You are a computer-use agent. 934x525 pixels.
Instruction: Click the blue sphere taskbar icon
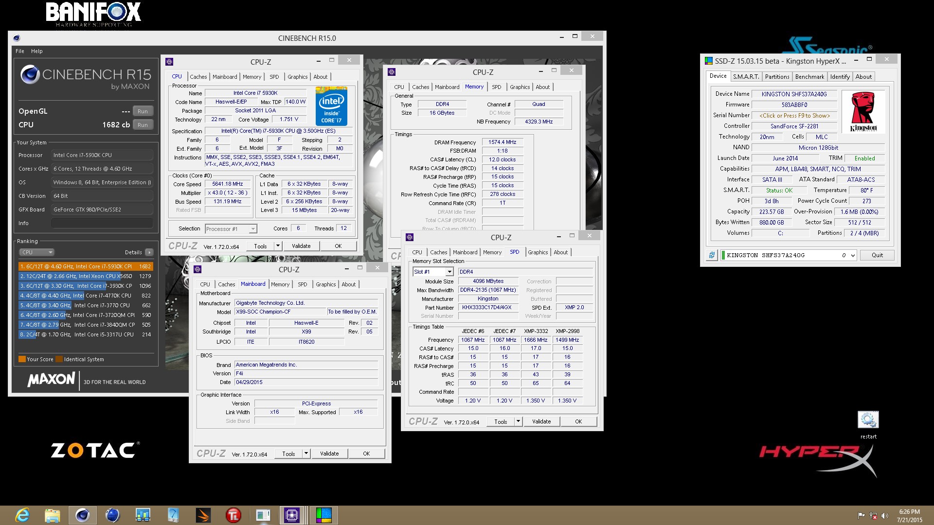112,515
